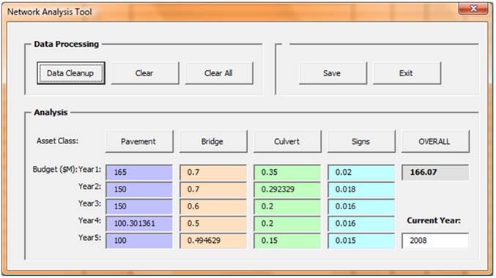Close the Network Analysis Tool window
The width and height of the screenshot is (496, 278).
[473, 9]
